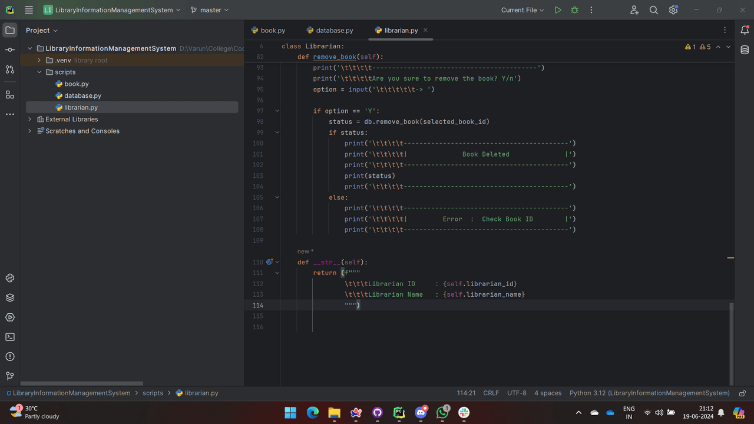Click the Run button in the toolbar
754x424 pixels.
coord(558,10)
